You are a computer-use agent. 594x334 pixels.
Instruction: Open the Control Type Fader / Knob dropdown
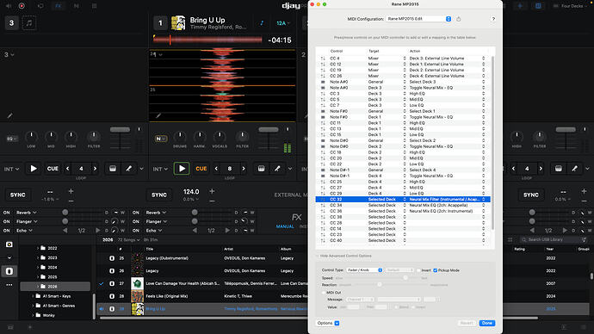tap(364, 270)
